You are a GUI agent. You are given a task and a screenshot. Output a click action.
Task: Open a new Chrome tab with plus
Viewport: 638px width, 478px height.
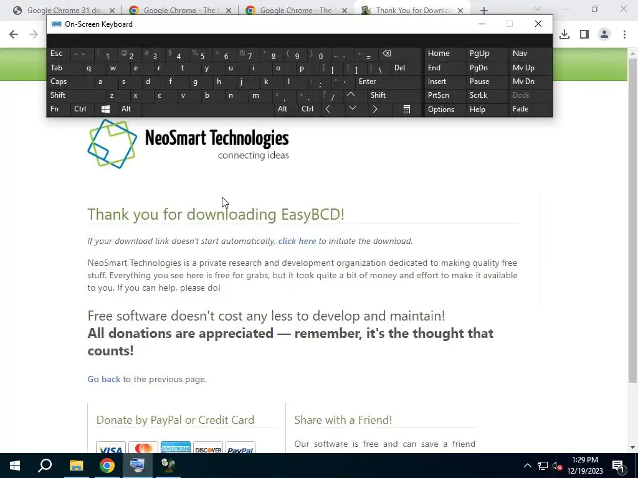[x=483, y=11]
